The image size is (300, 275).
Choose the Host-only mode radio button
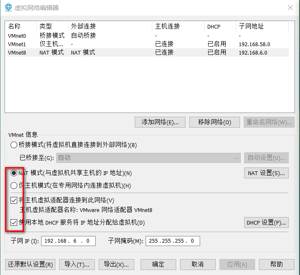pyautogui.click(x=14, y=186)
